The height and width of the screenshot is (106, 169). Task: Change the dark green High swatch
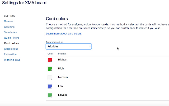pos(50,69)
